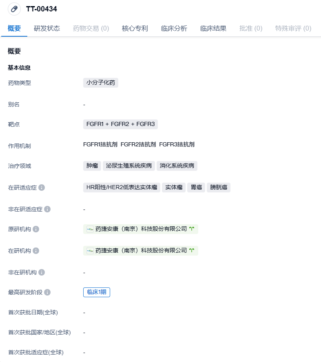Switch to the 研发状态 tab
The image size is (321, 362).
47,29
